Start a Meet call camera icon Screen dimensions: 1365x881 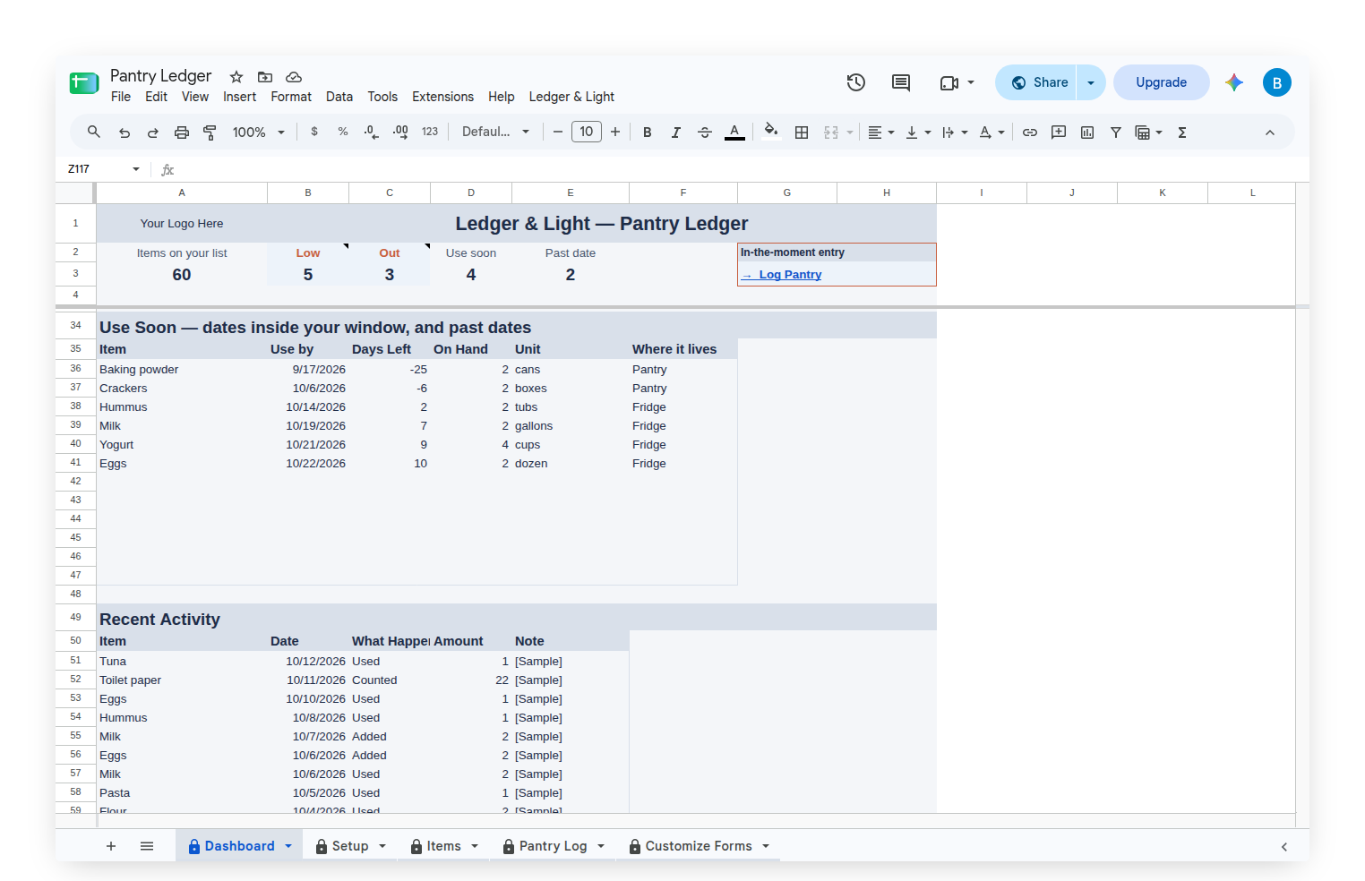click(x=949, y=82)
